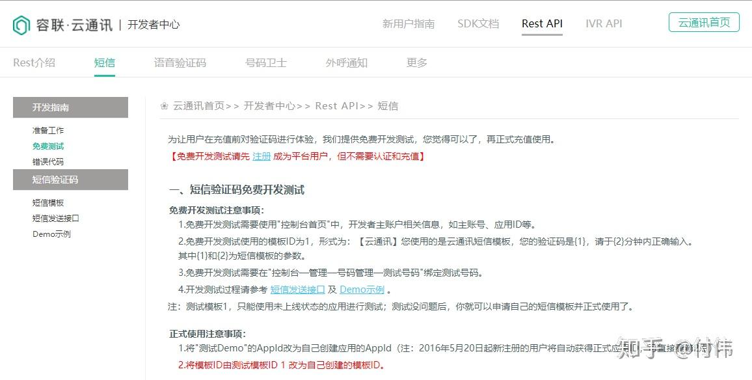Click the 免费开发测试注意事项 subheading
Image resolution: width=752 pixels, height=380 pixels.
click(x=217, y=210)
